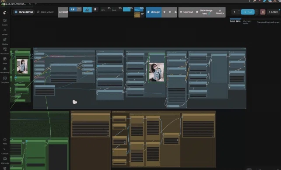Open the Monitor panel button

pos(220,12)
